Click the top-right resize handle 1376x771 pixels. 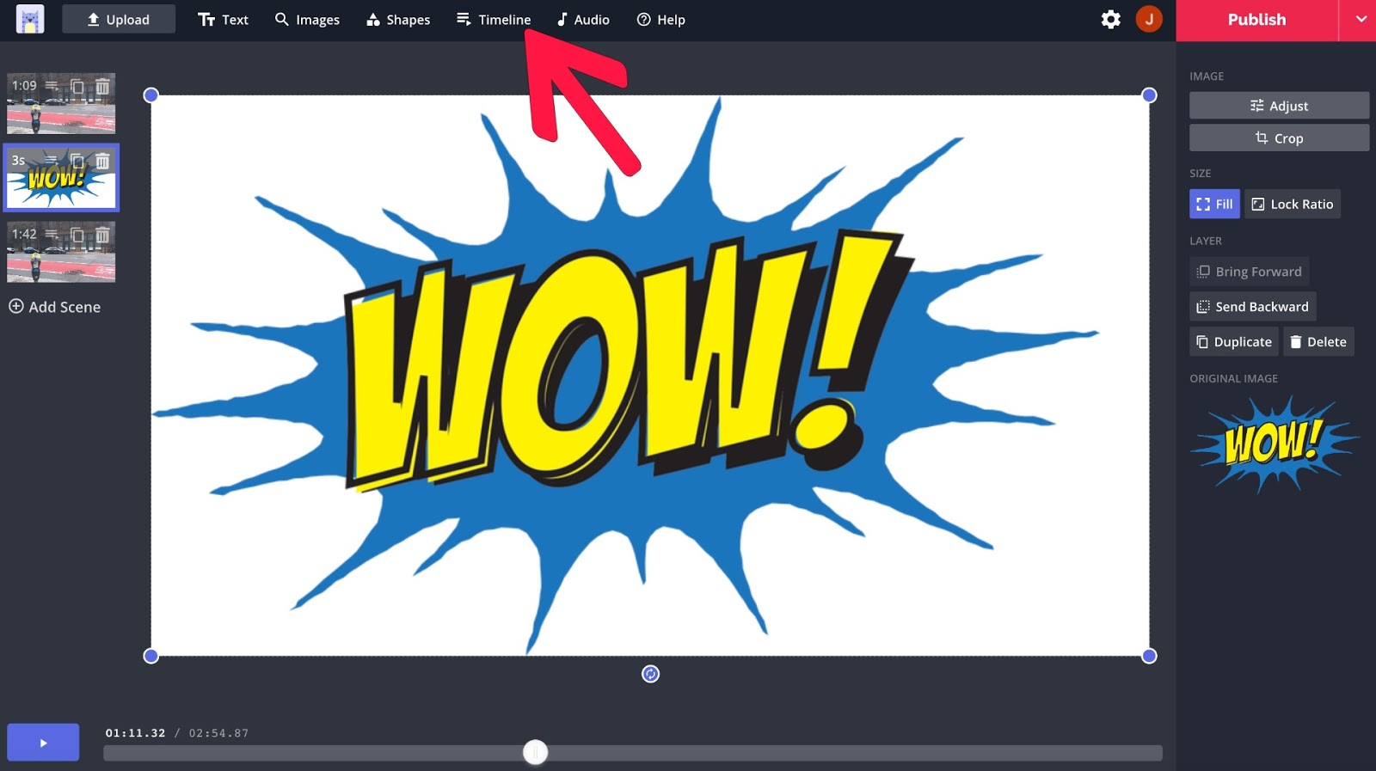click(x=1149, y=95)
